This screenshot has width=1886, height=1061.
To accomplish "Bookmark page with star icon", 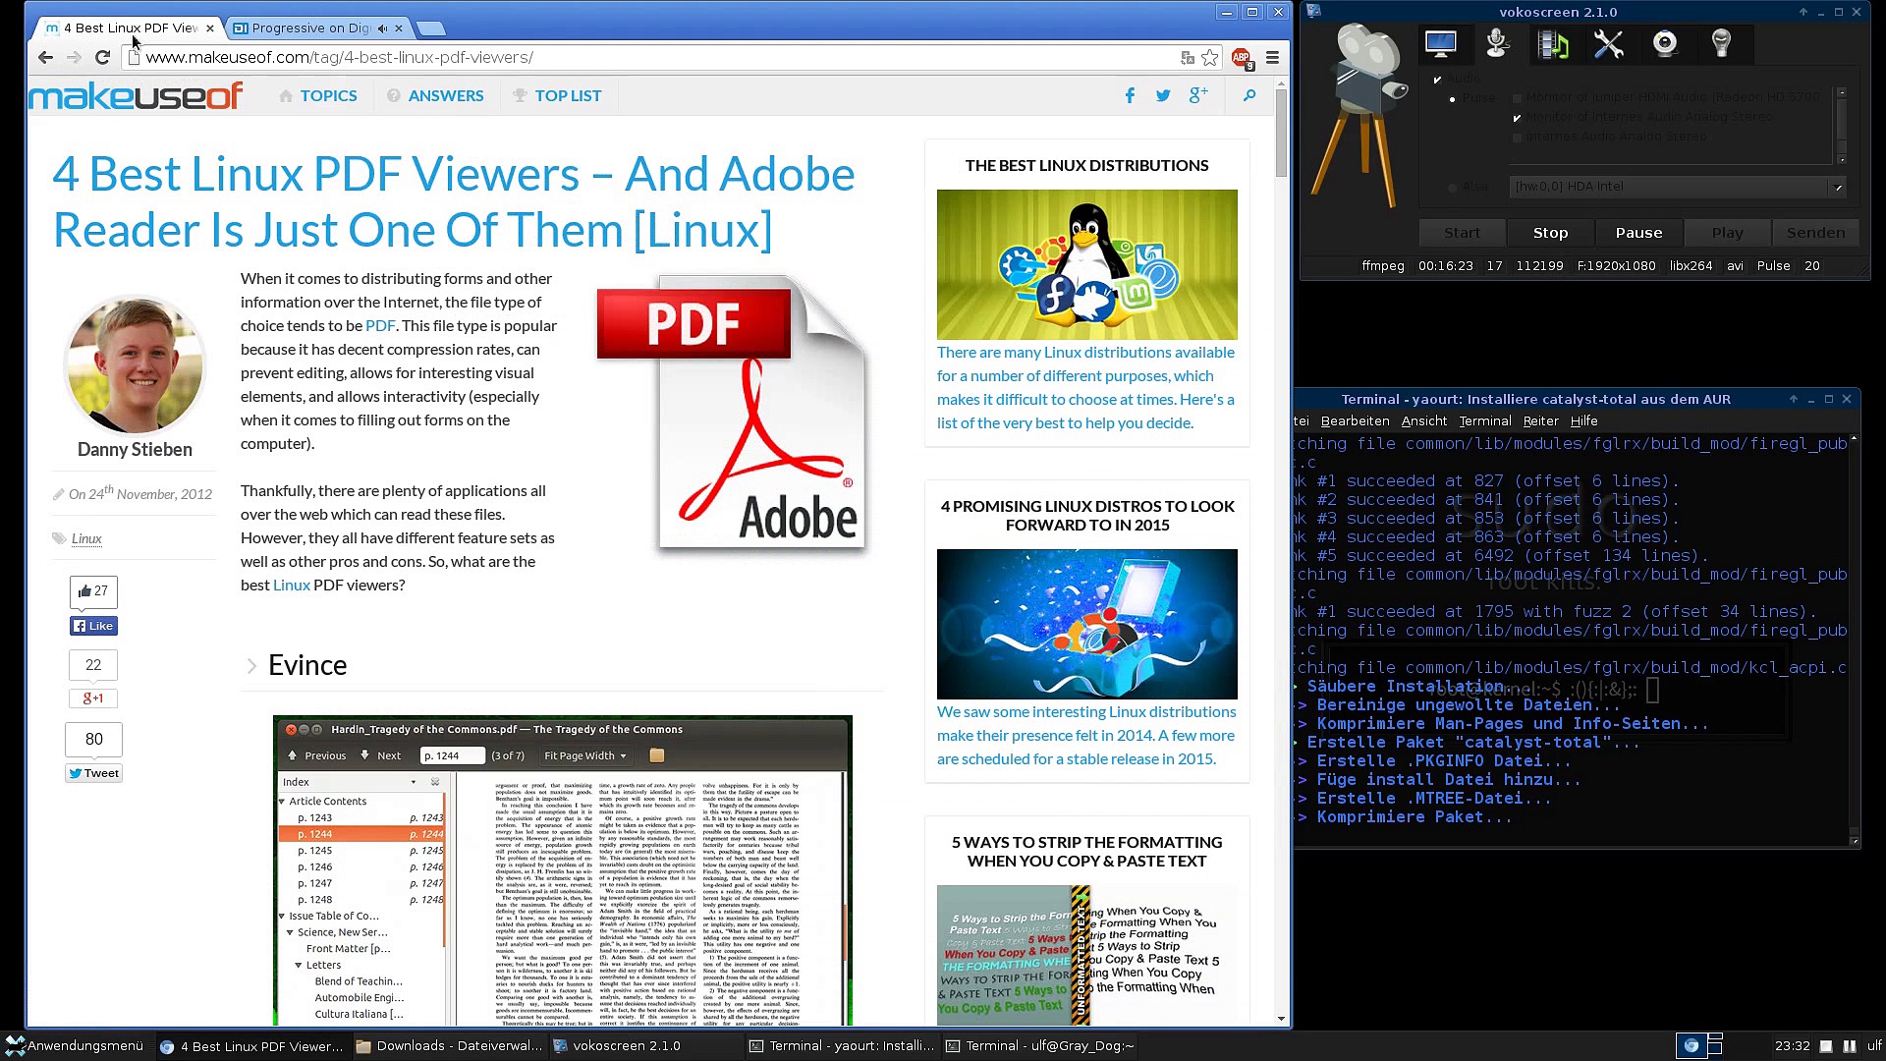I will pos(1210,58).
